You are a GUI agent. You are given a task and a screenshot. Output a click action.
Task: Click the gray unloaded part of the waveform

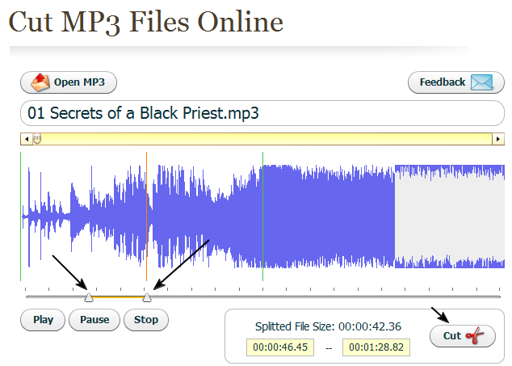coord(450,217)
